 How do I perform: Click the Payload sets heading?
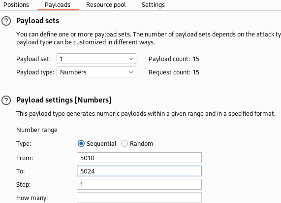[37, 21]
